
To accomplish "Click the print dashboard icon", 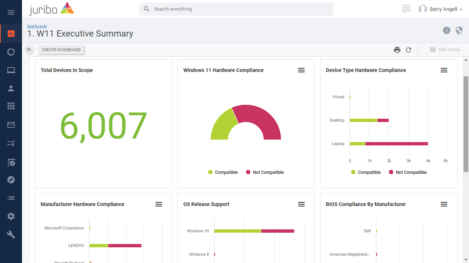I will (x=397, y=50).
